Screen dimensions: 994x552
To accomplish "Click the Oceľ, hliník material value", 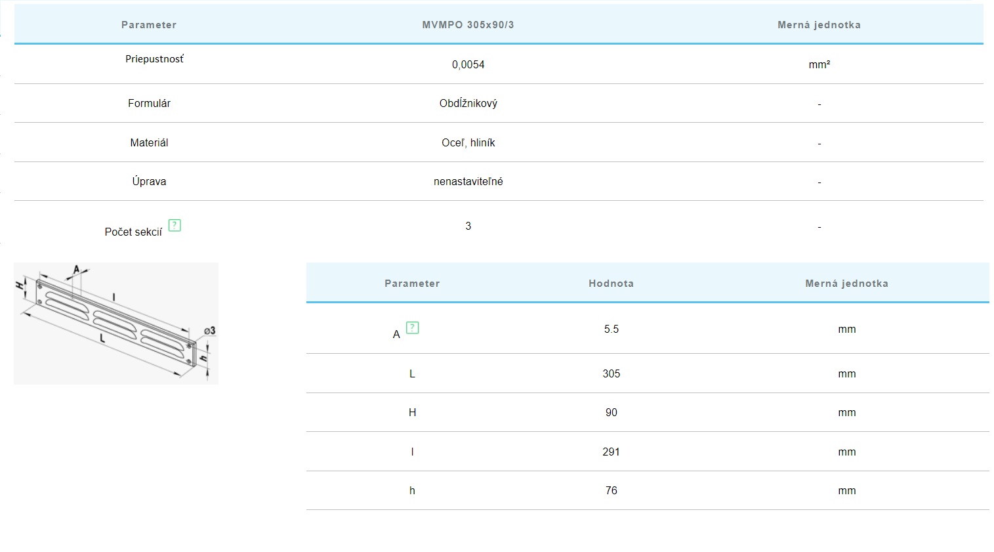I will (x=468, y=142).
